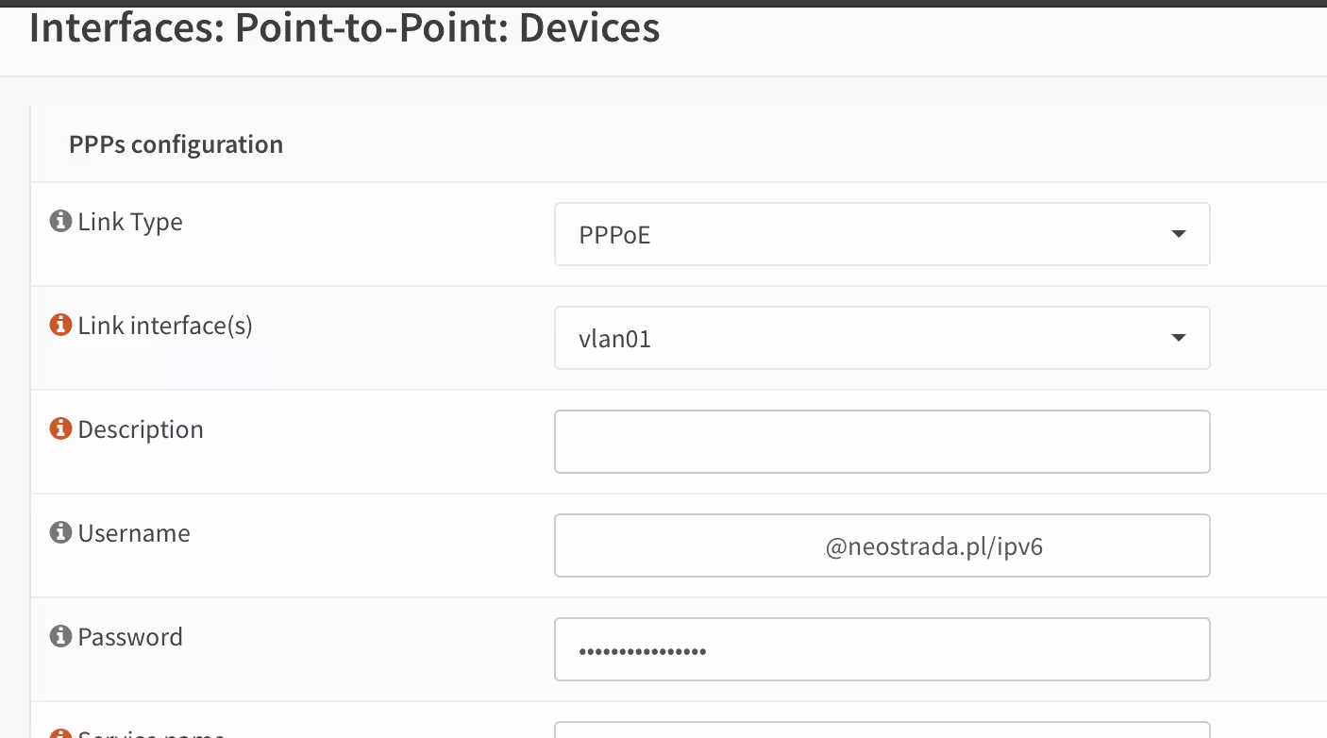The height and width of the screenshot is (738, 1327).
Task: Click the info icon beside Link Type
Action: [x=60, y=222]
